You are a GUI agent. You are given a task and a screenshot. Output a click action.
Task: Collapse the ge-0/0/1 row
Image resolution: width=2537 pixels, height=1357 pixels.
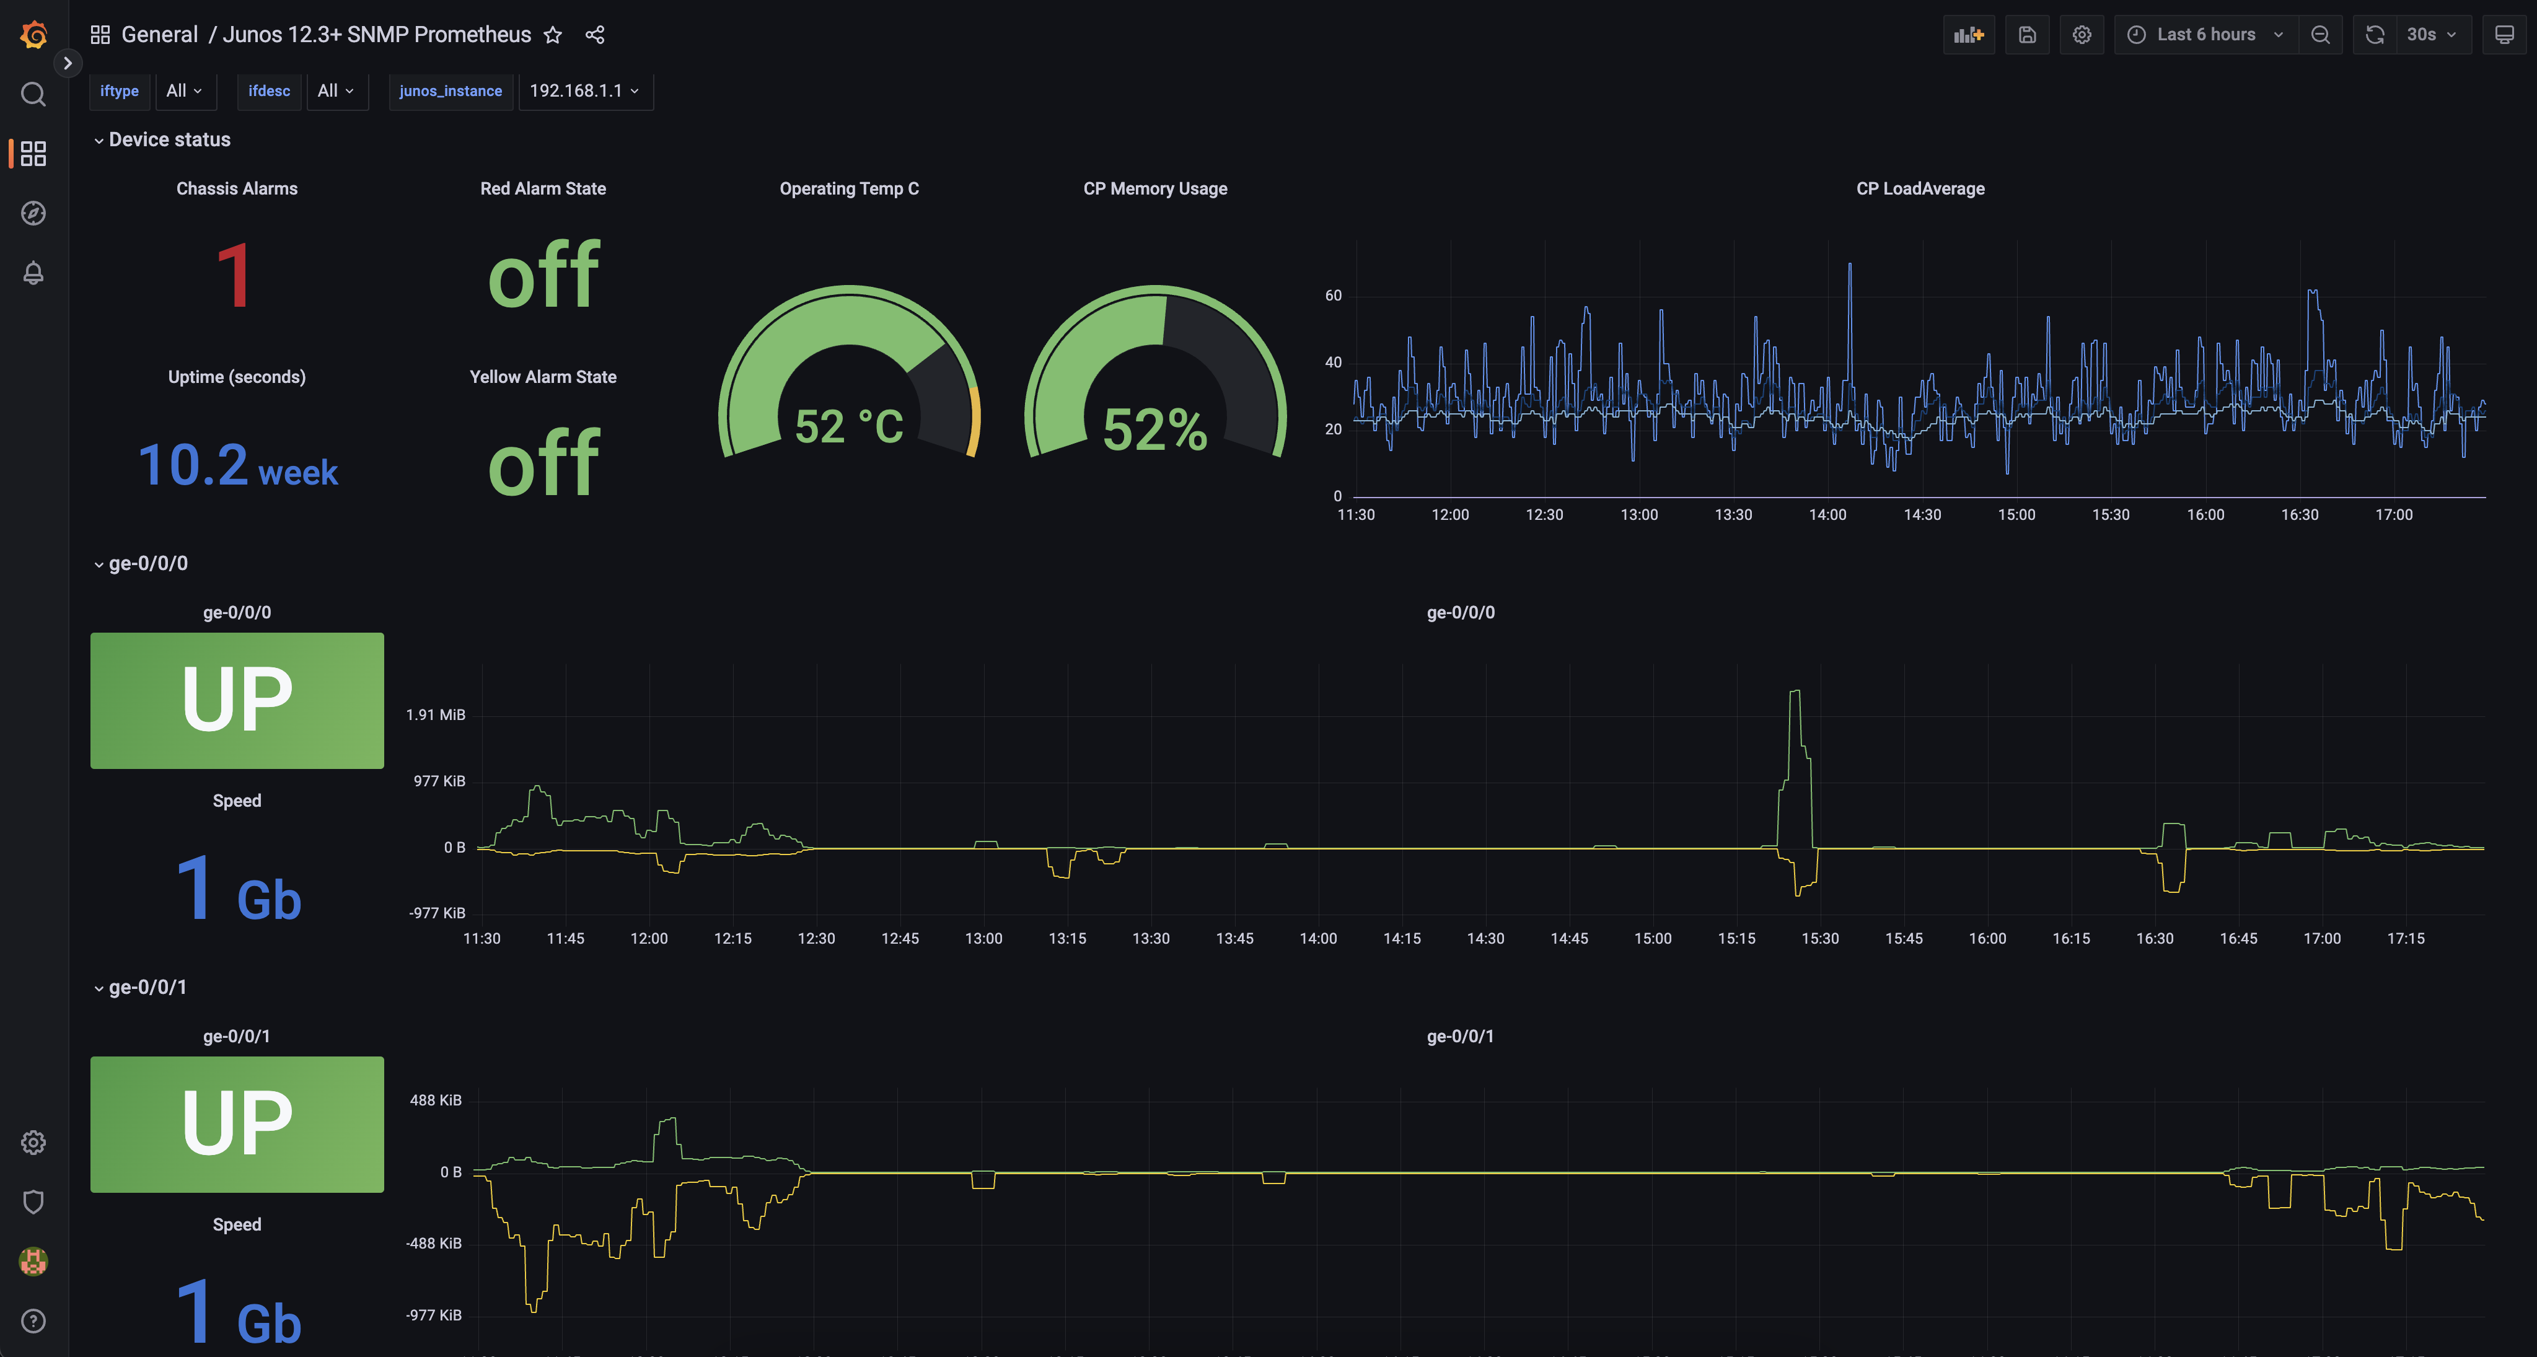pos(141,986)
